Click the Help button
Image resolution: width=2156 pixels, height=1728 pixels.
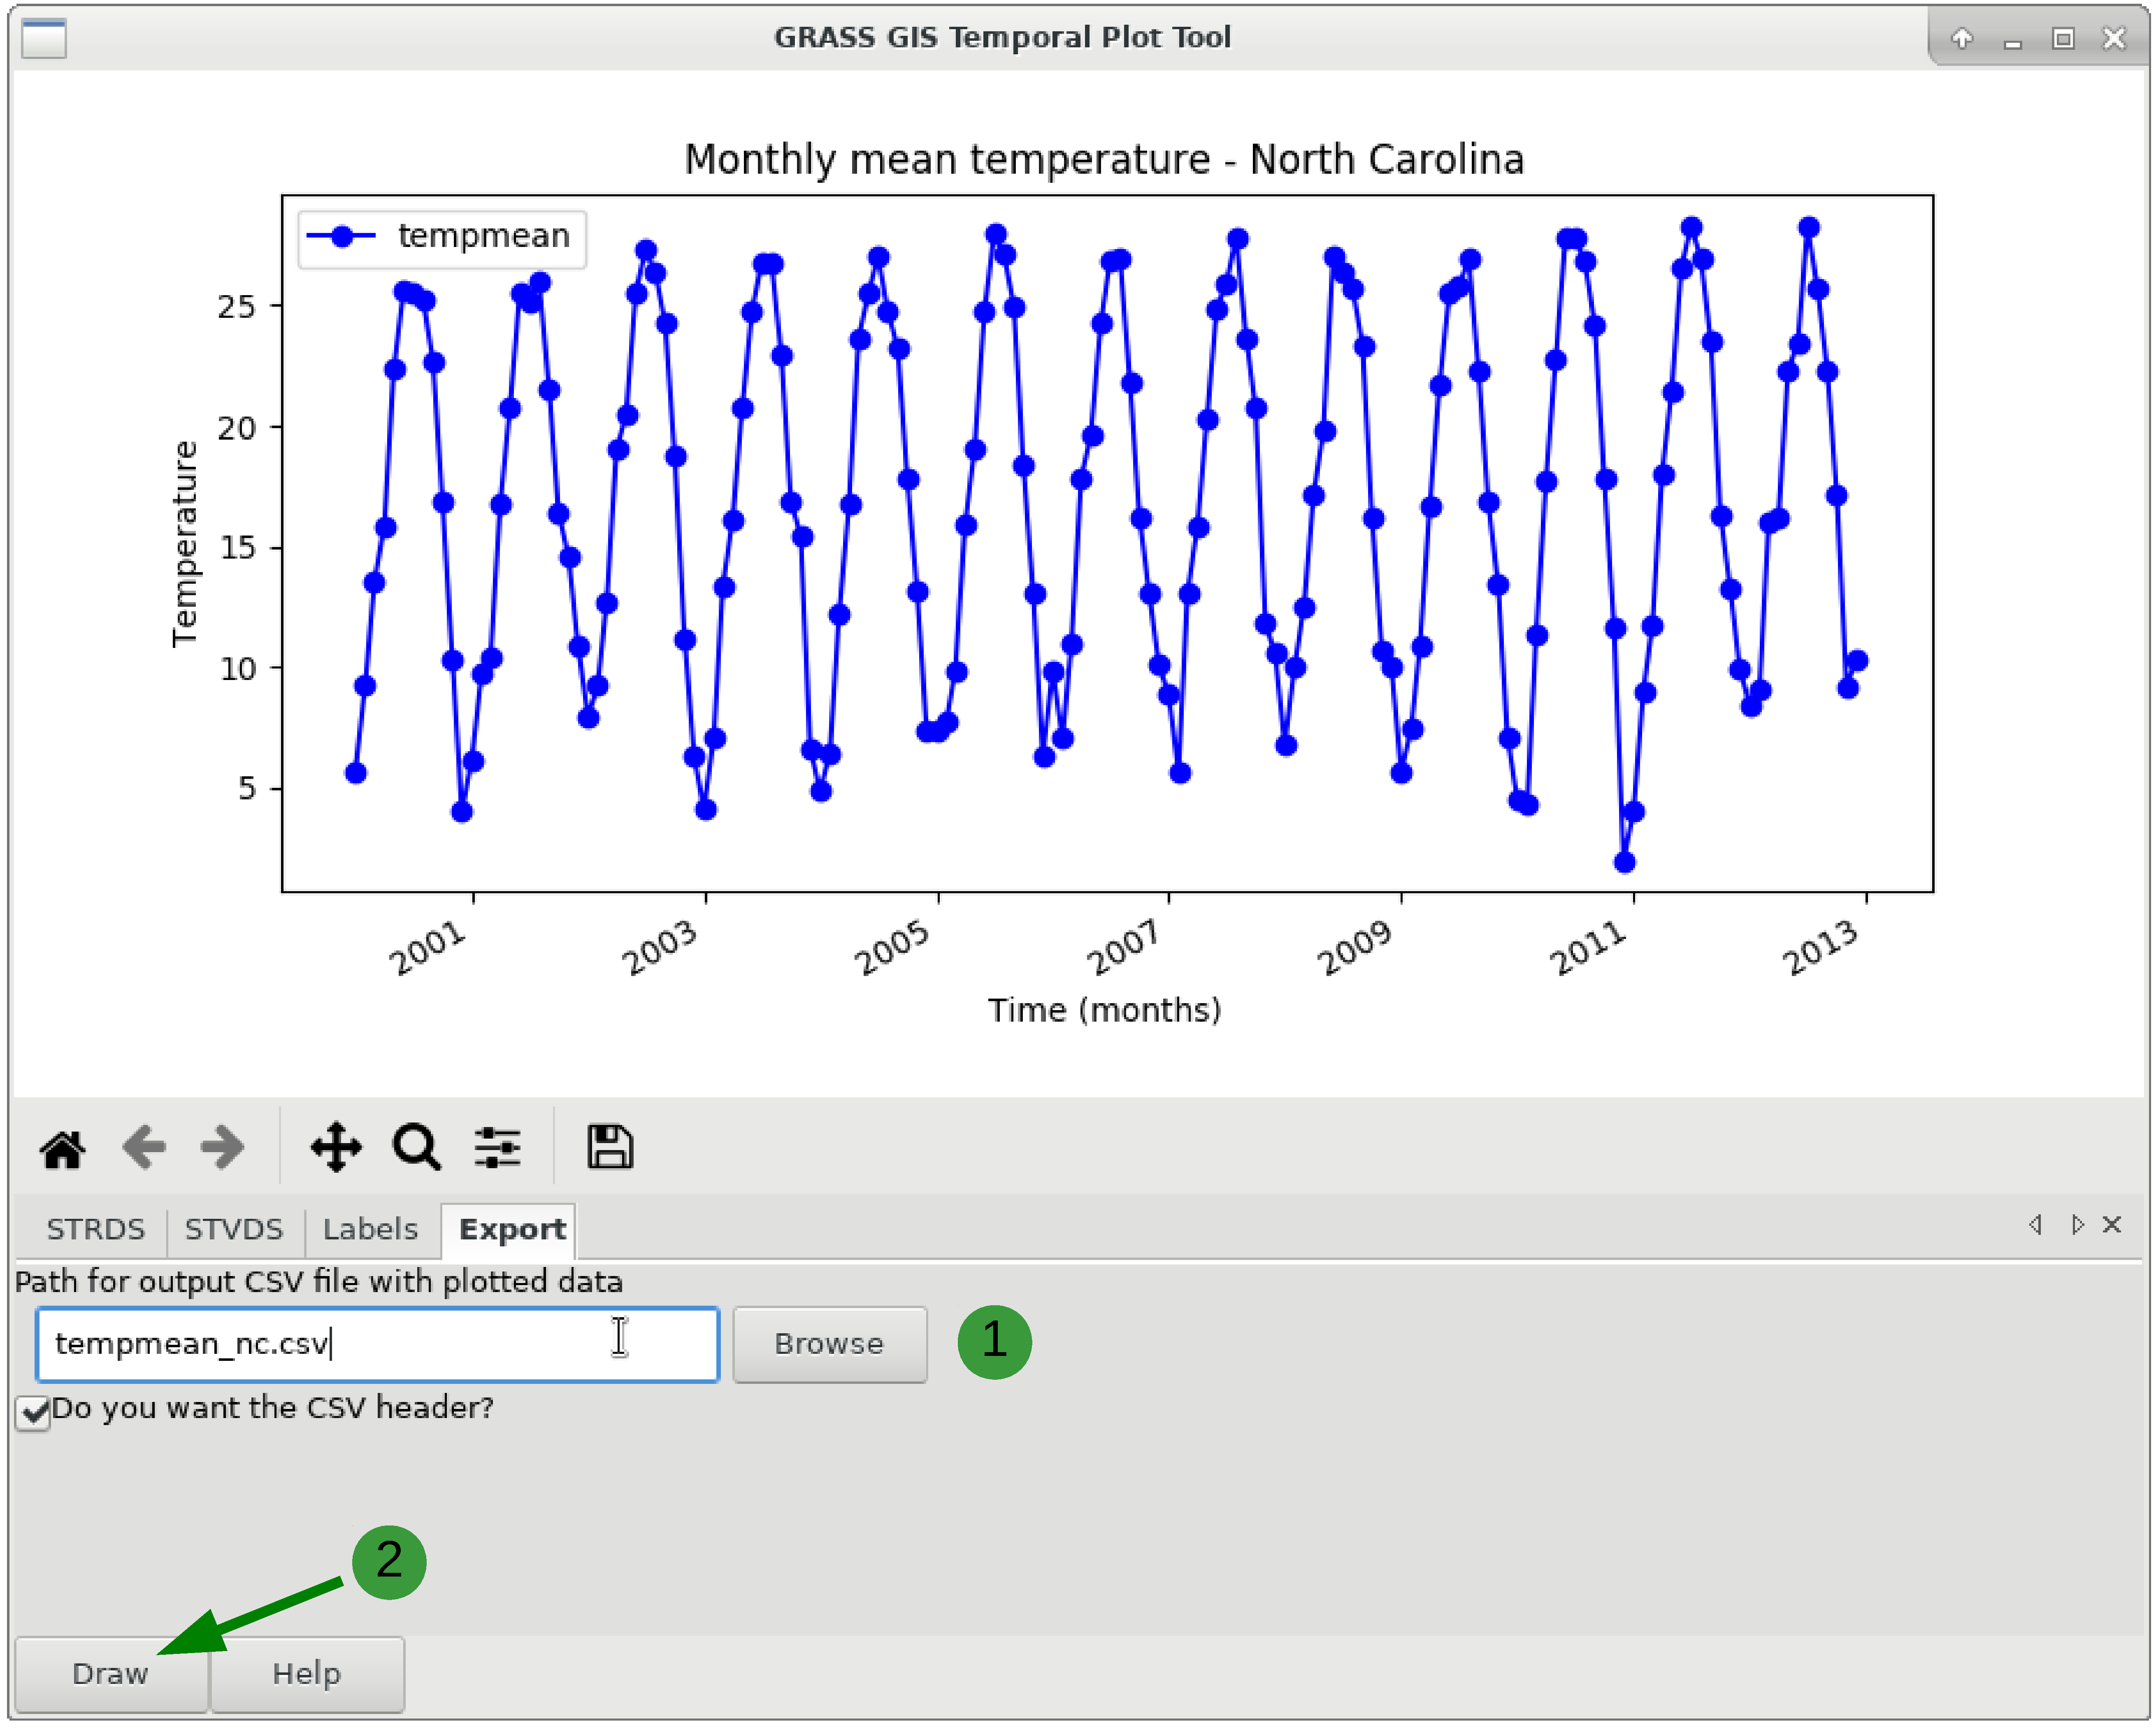[x=306, y=1674]
